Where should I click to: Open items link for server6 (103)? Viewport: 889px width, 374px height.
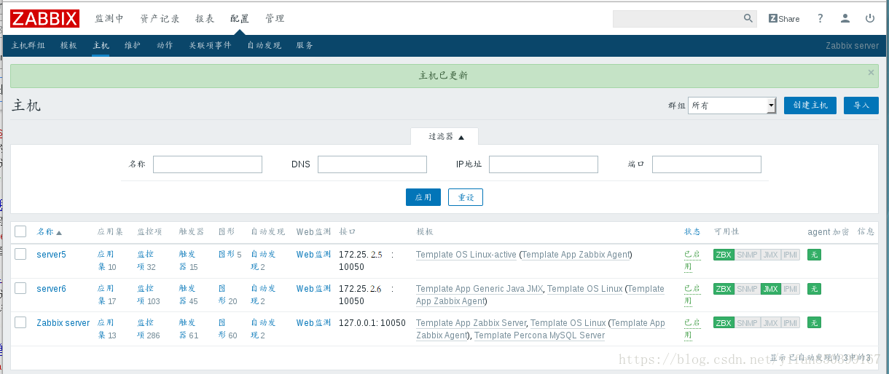tap(148, 295)
